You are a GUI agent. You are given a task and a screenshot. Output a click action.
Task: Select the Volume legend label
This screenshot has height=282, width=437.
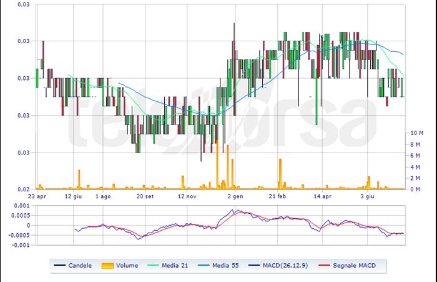(x=127, y=266)
